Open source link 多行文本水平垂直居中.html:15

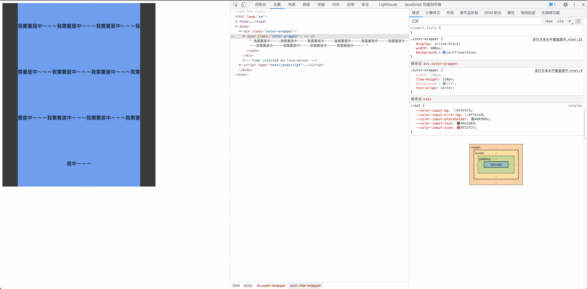point(558,39)
